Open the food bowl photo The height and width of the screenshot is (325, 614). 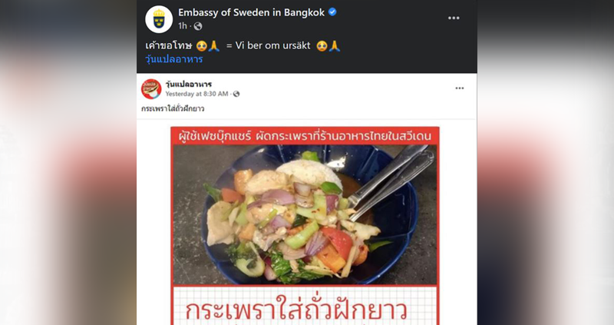pos(305,214)
